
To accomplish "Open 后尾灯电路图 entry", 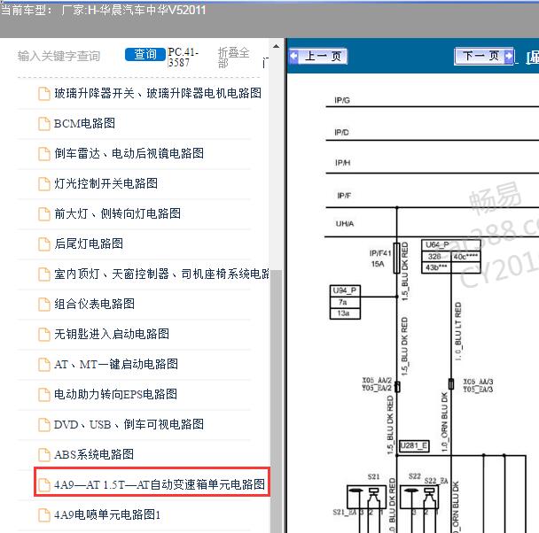I will [89, 244].
